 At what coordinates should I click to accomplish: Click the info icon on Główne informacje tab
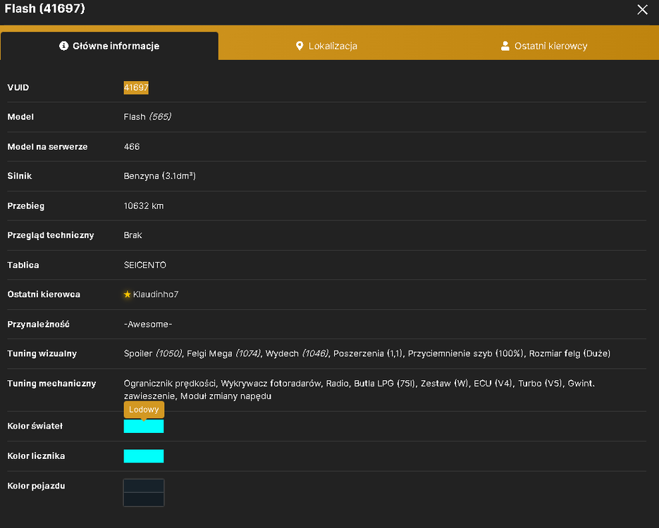(x=64, y=46)
